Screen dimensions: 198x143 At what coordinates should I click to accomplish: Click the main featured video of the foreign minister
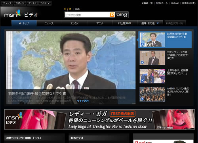pos(71,68)
